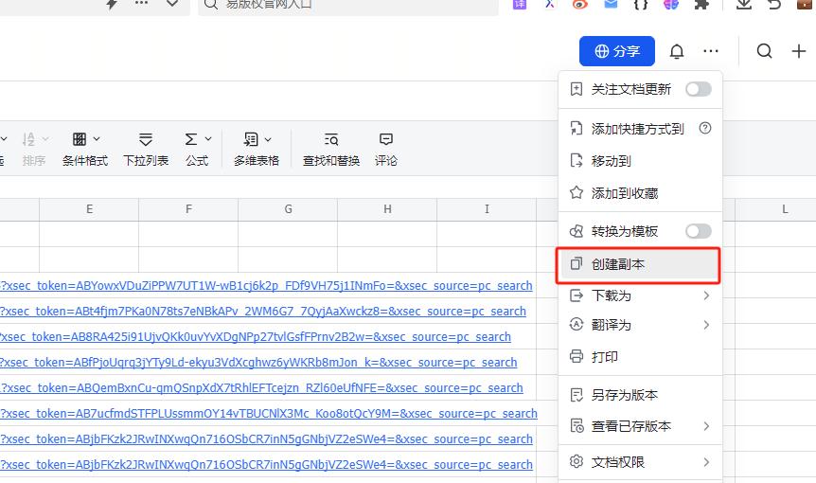
Task: Click the browser download arrow icon
Action: pos(744,4)
